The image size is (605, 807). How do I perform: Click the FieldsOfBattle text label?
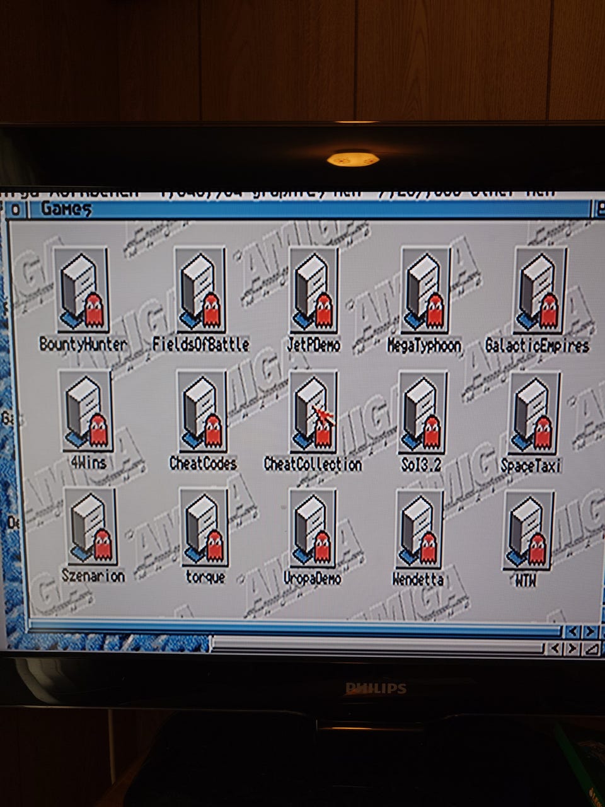(201, 344)
